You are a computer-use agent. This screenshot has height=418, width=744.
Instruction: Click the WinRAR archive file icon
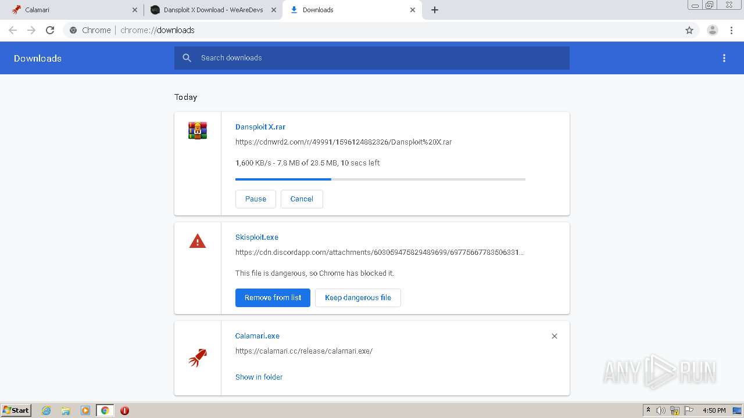point(198,131)
